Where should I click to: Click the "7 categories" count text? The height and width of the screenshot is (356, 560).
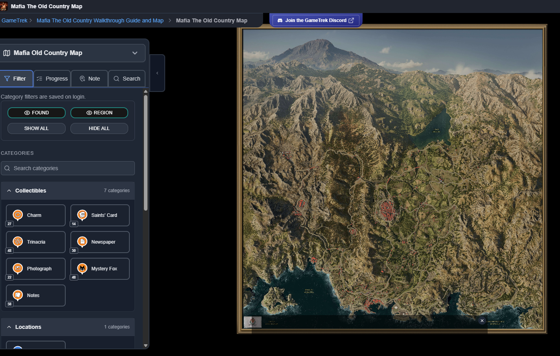click(117, 191)
